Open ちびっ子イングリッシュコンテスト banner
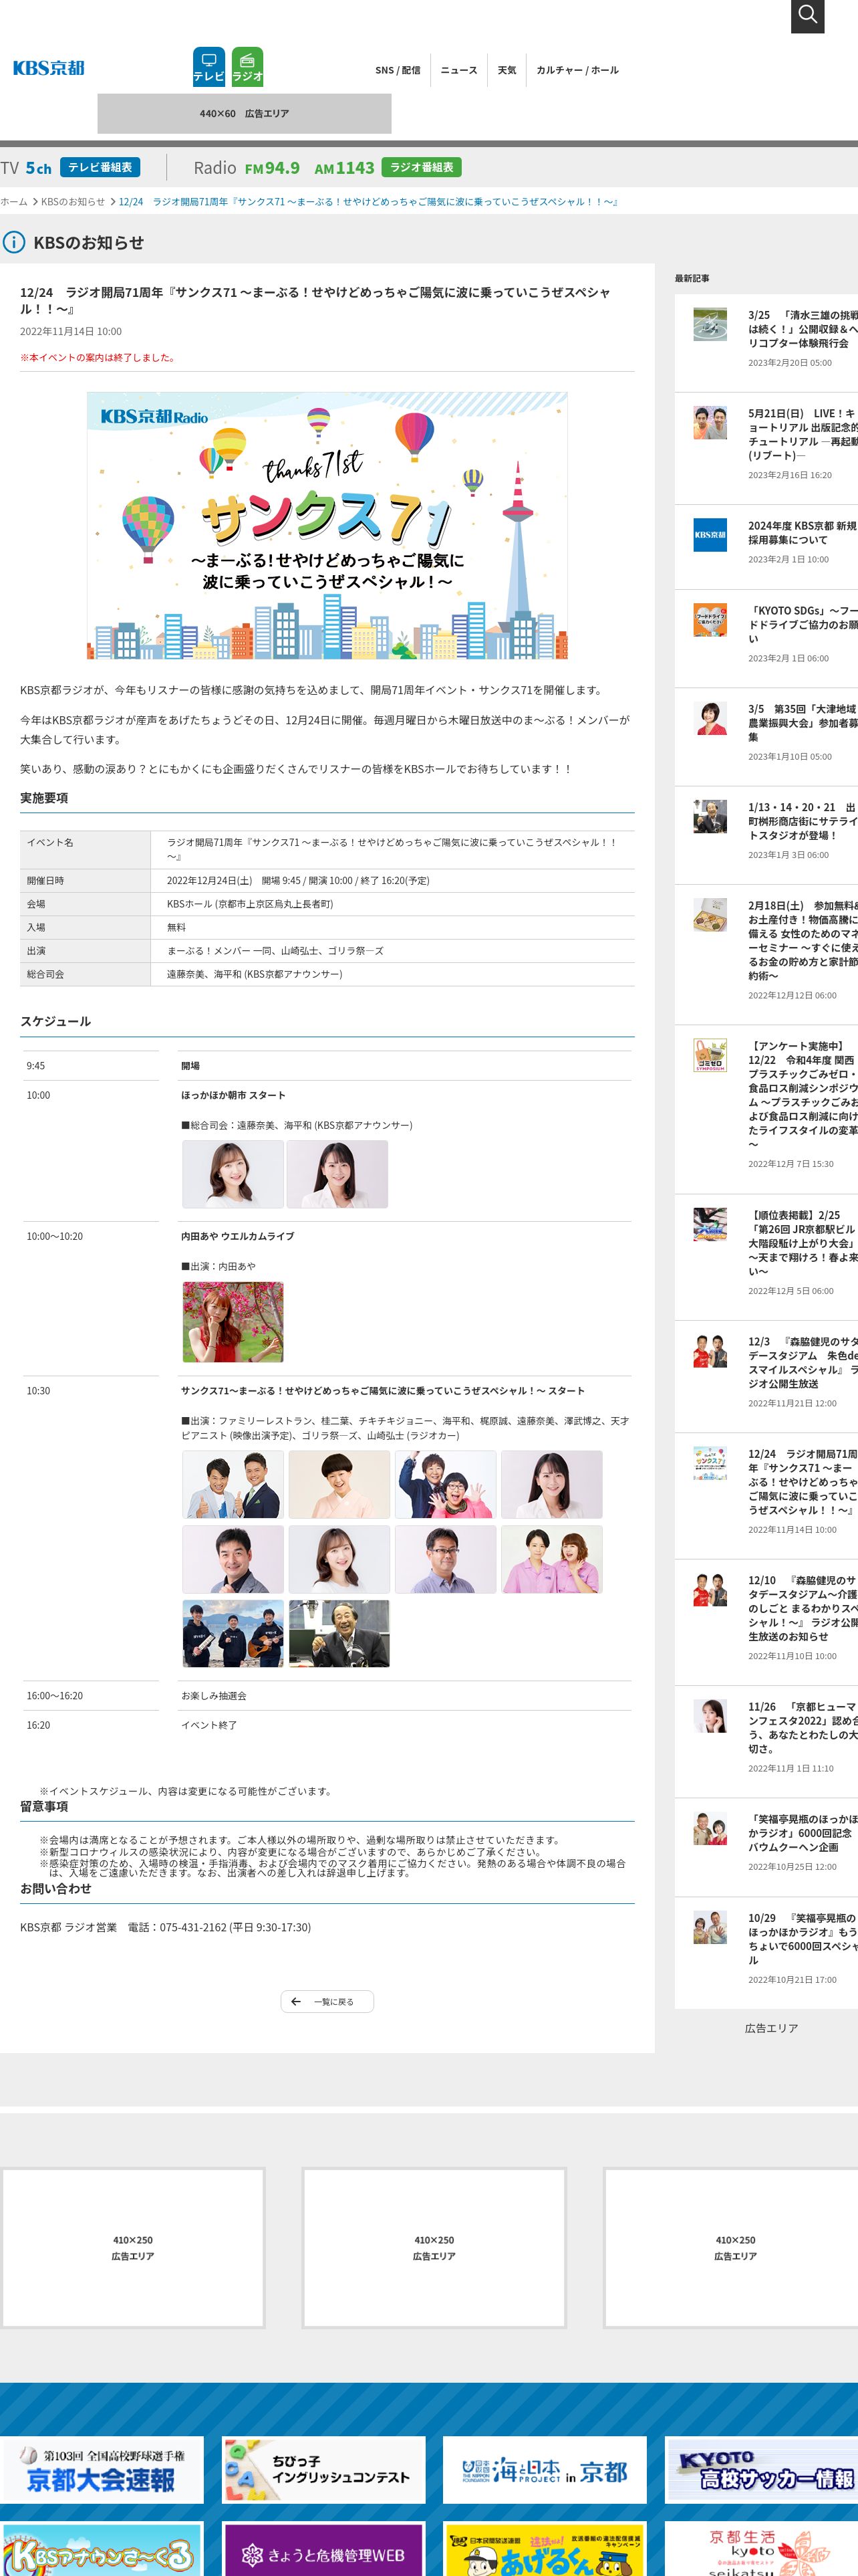The width and height of the screenshot is (858, 2576). click(x=323, y=2469)
